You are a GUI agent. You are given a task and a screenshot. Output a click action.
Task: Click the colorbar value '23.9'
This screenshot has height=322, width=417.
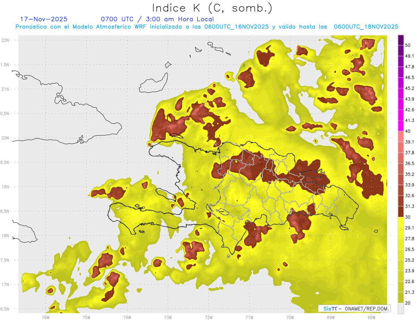(410, 271)
